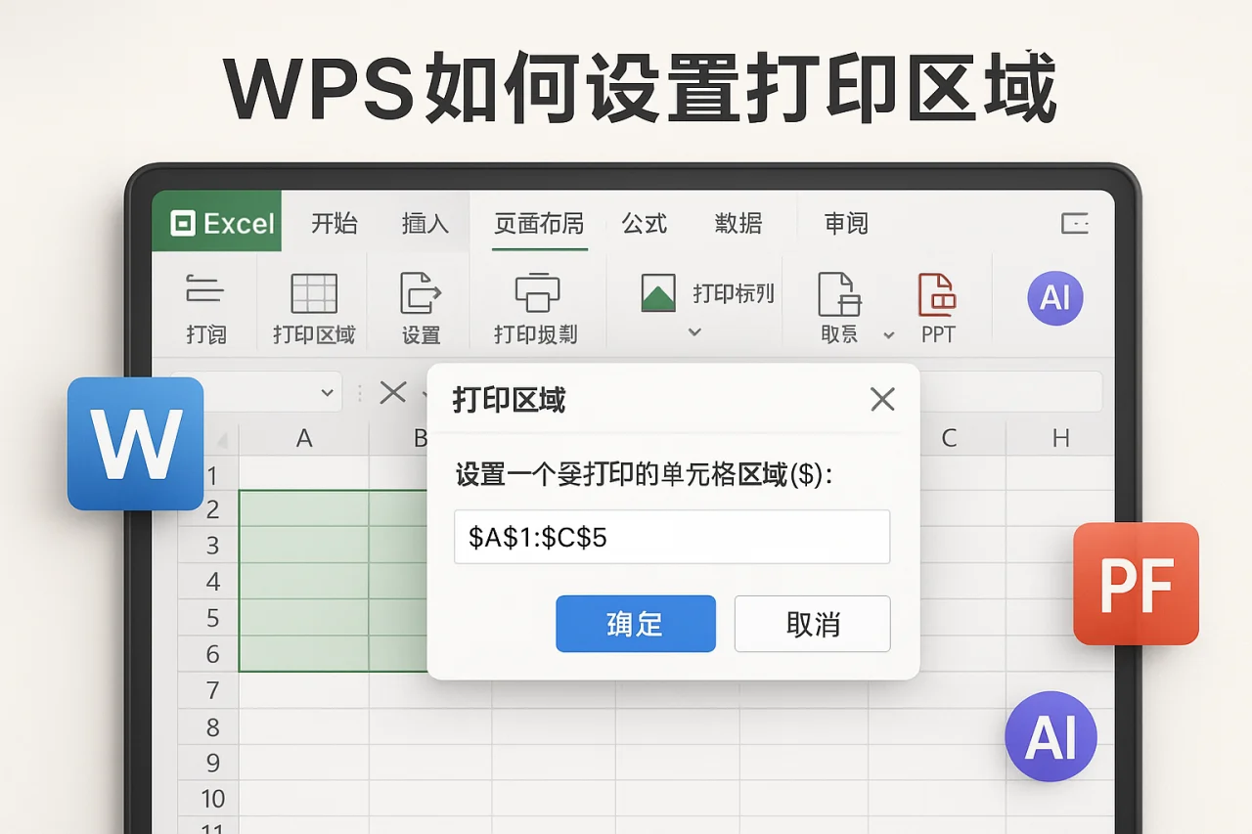
Task: Click the $A$1:$C$5 range input field
Action: pyautogui.click(x=671, y=537)
